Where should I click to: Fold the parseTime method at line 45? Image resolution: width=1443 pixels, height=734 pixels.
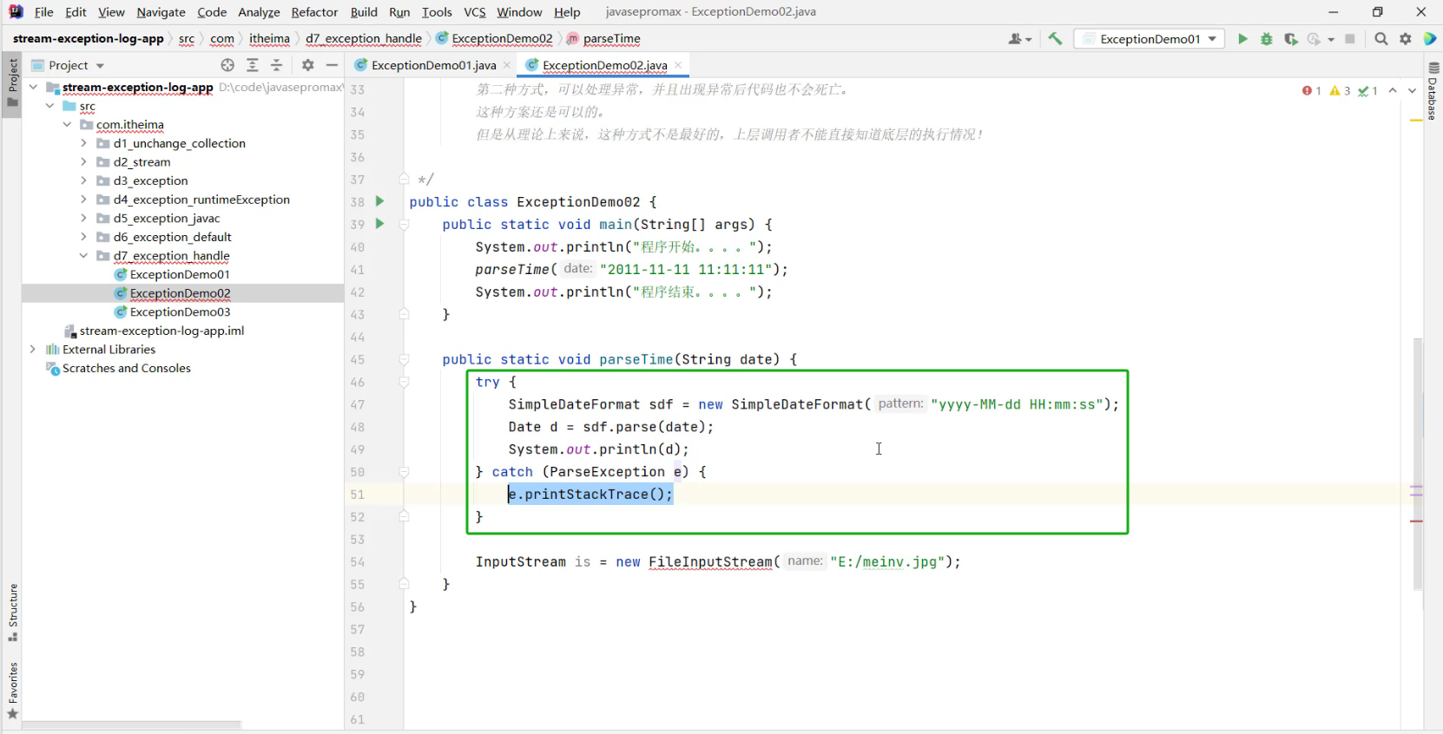tap(404, 359)
